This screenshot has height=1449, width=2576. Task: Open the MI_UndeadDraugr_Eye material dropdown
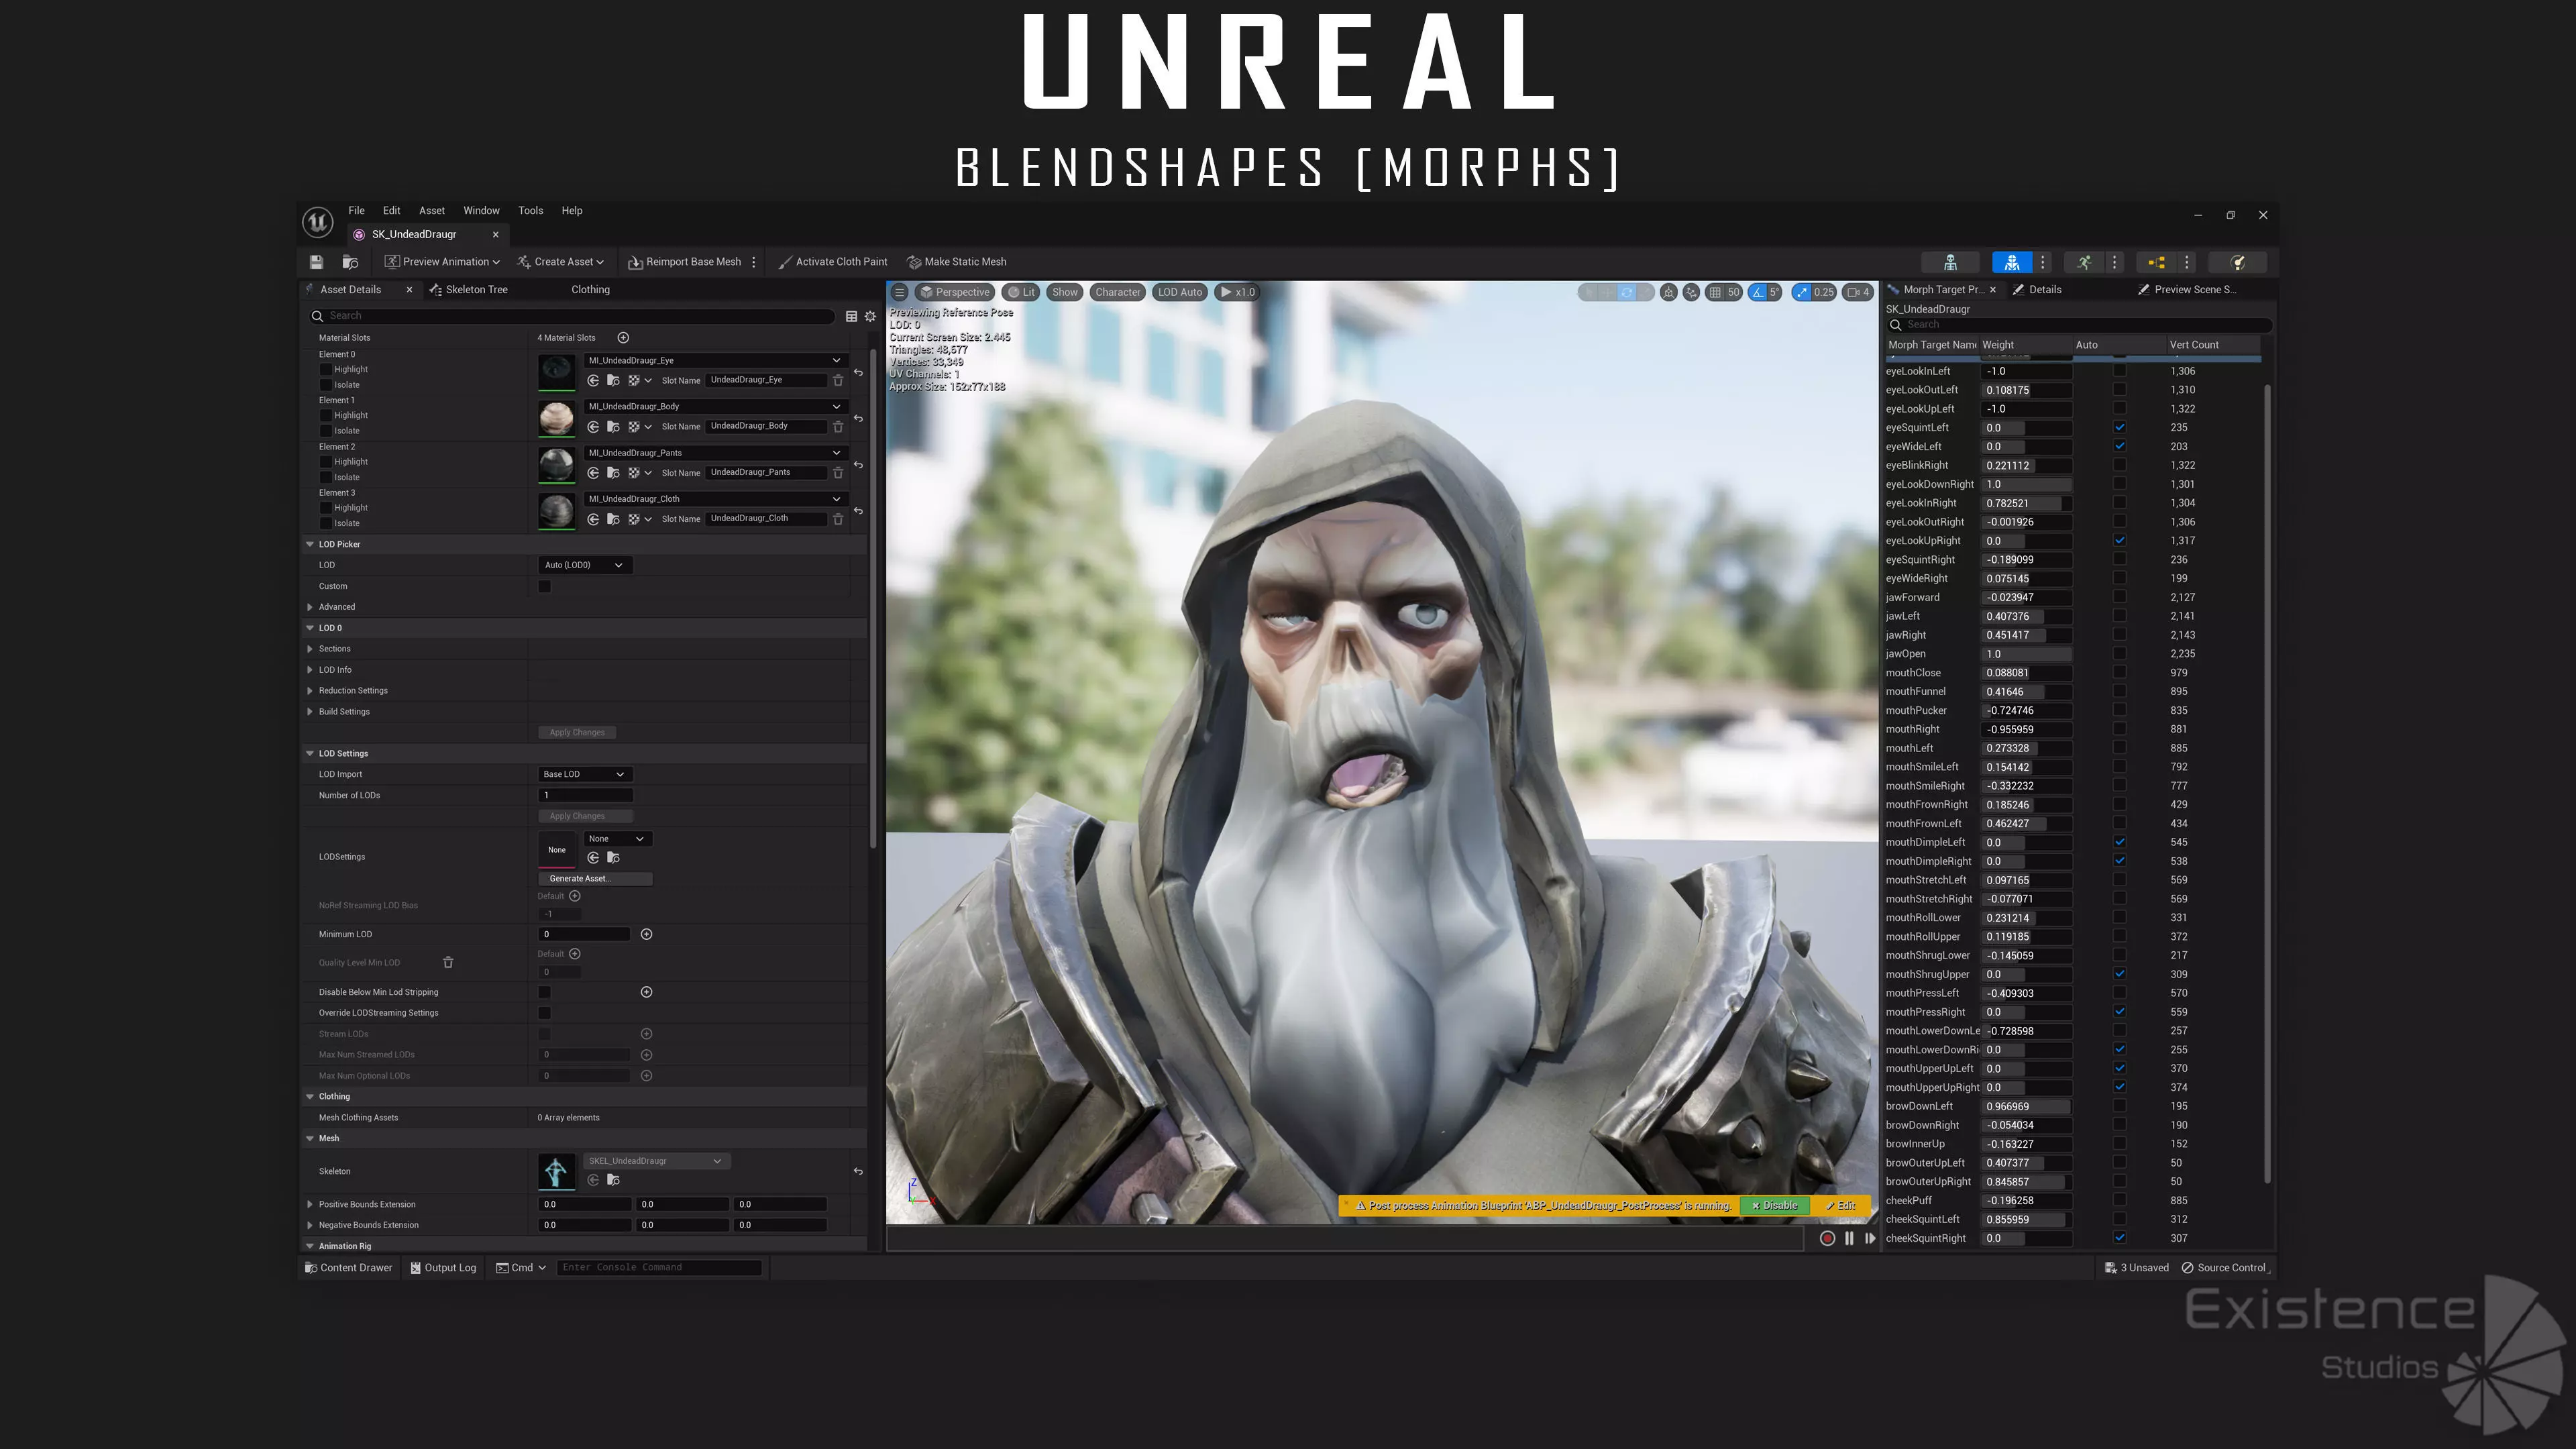click(x=715, y=360)
